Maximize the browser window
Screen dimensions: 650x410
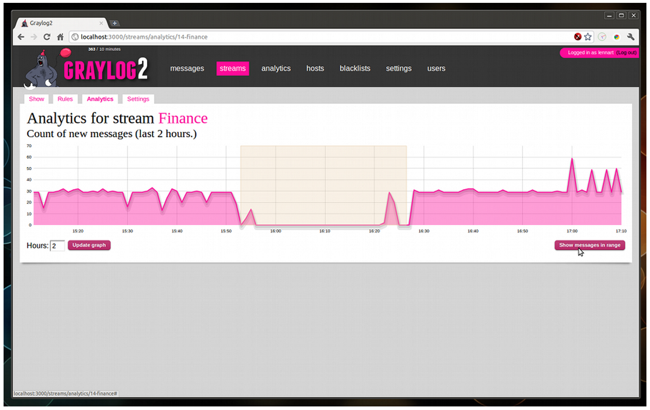[621, 15]
